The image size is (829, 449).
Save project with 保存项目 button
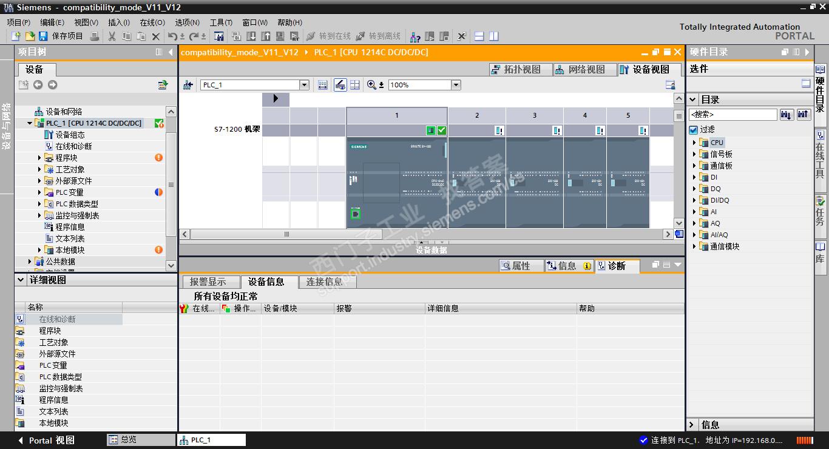coord(61,36)
